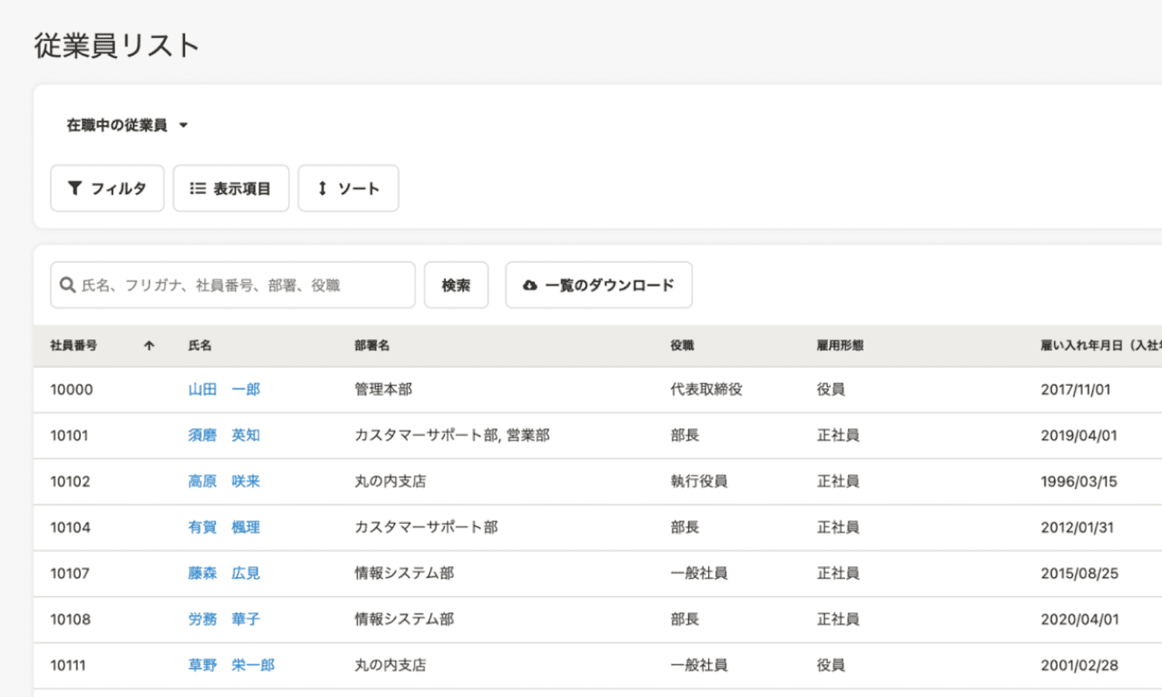Click the magnifying glass icon in the search field
The width and height of the screenshot is (1162, 697).
pyautogui.click(x=68, y=285)
